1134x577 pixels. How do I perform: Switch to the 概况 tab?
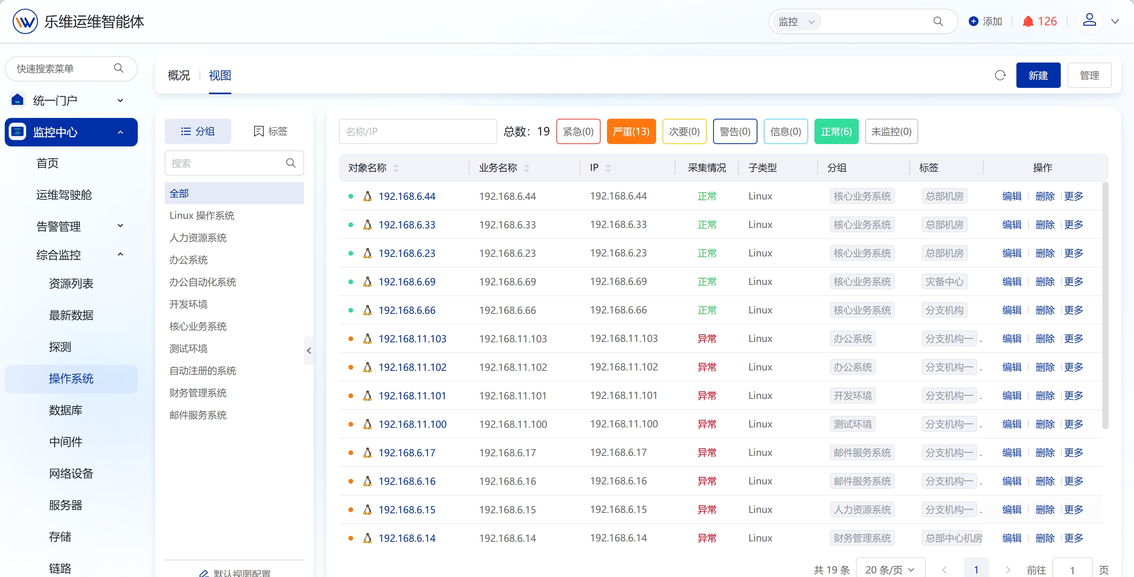pyautogui.click(x=179, y=75)
